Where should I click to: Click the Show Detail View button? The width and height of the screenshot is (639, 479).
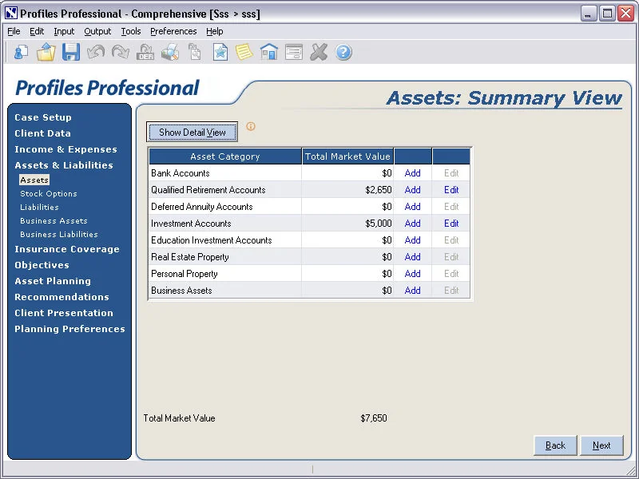click(192, 132)
